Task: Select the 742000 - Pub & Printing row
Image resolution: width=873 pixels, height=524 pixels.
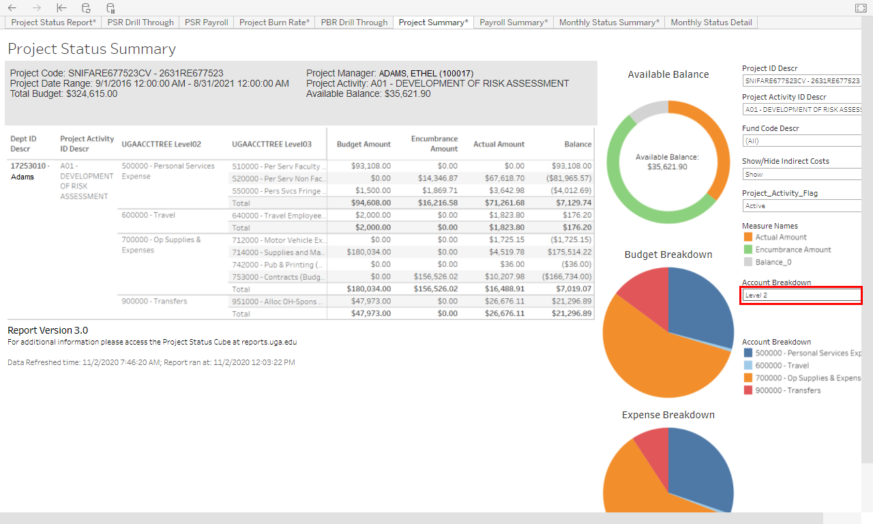Action: pos(278,265)
